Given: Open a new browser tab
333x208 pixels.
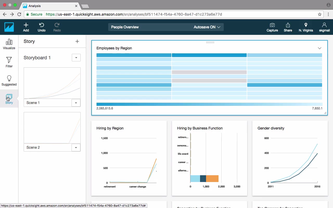Looking at the screenshot, I should [x=85, y=6].
